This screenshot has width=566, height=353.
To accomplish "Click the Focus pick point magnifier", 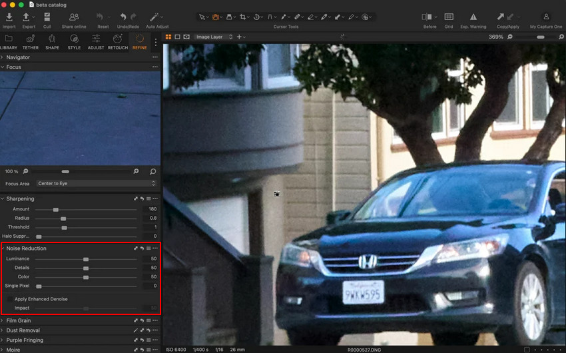I will [152, 171].
